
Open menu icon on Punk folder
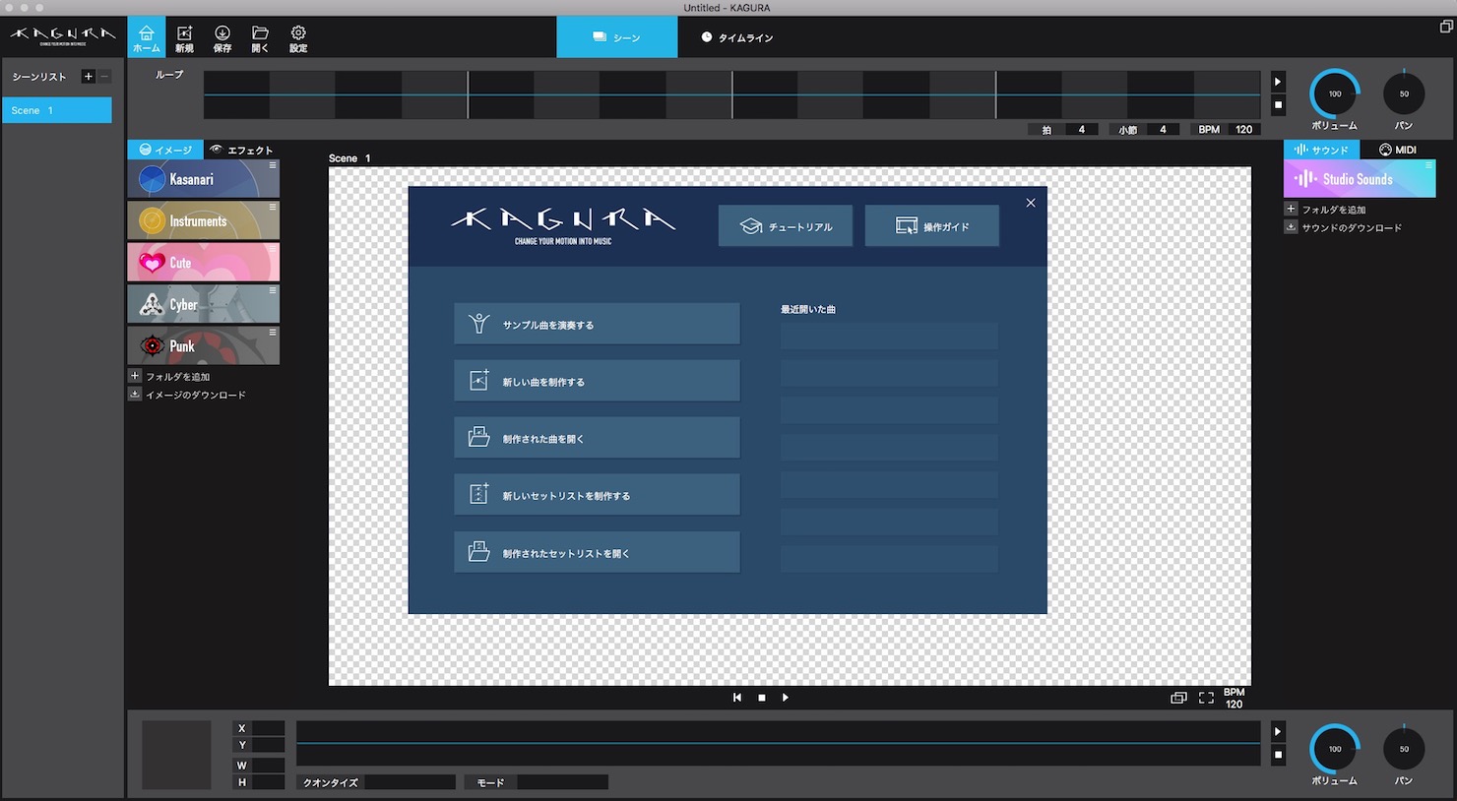pos(273,333)
